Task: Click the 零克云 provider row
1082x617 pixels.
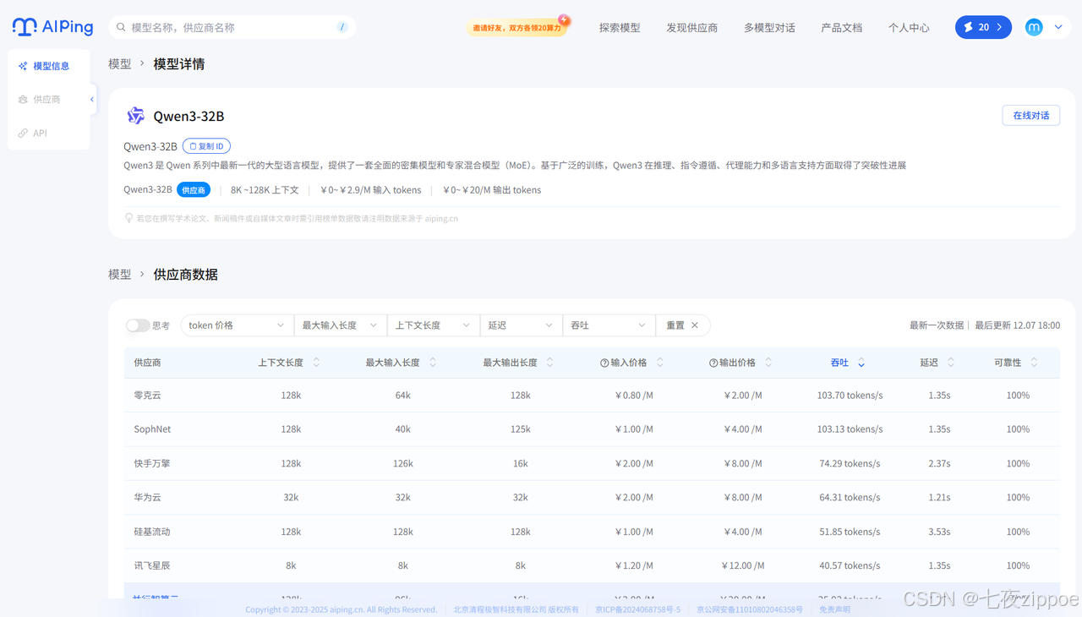Action: 592,396
